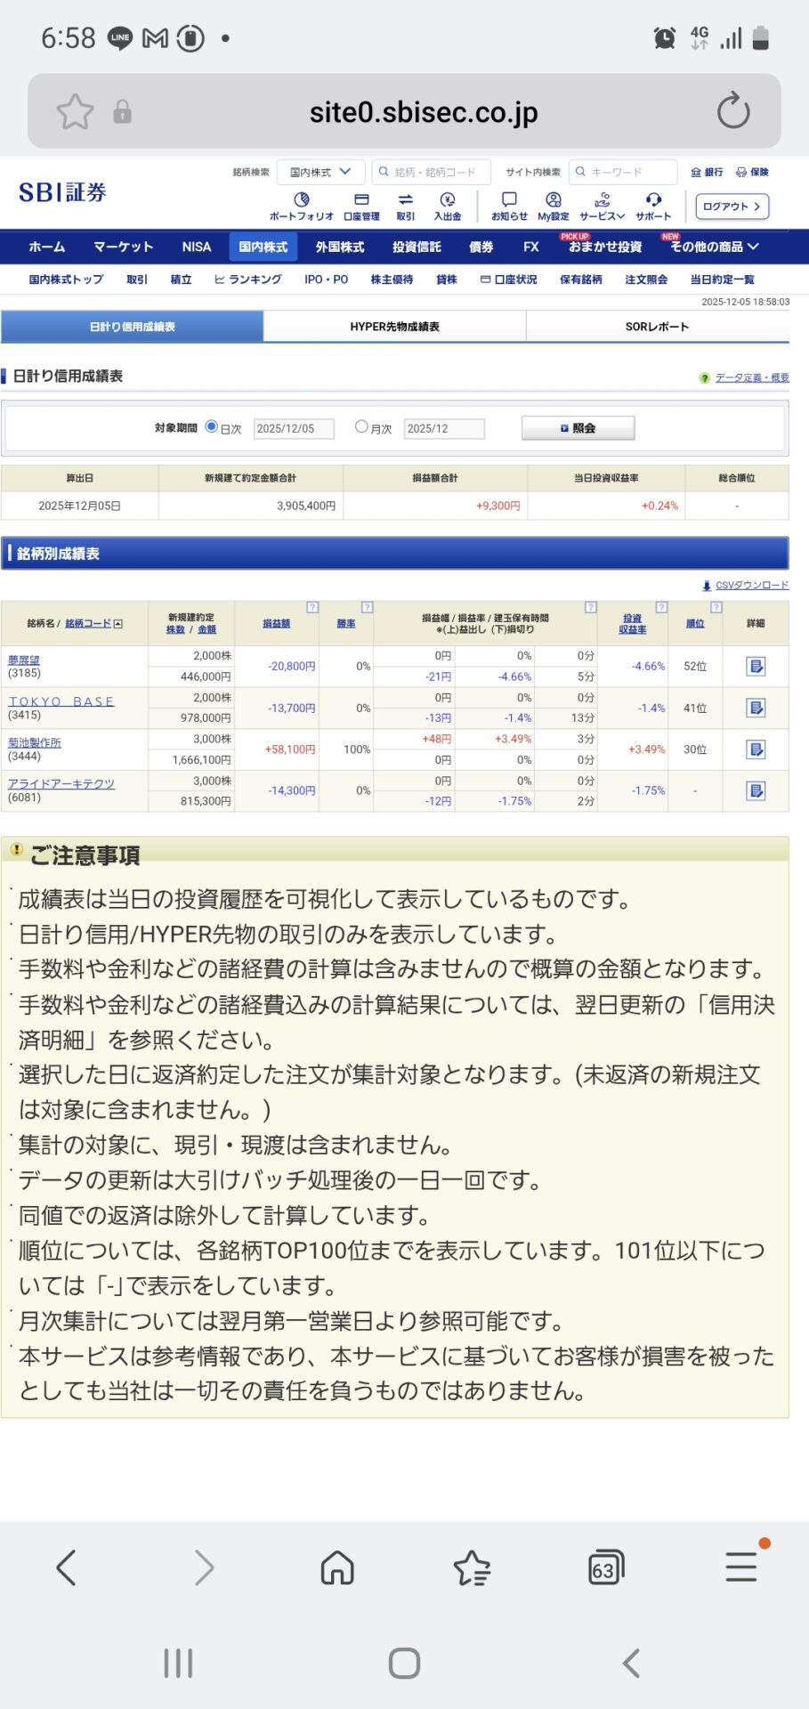Select the 日次 daily radio button

[212, 426]
